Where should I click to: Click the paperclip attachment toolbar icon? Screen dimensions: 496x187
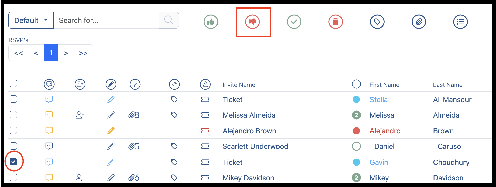click(x=419, y=22)
